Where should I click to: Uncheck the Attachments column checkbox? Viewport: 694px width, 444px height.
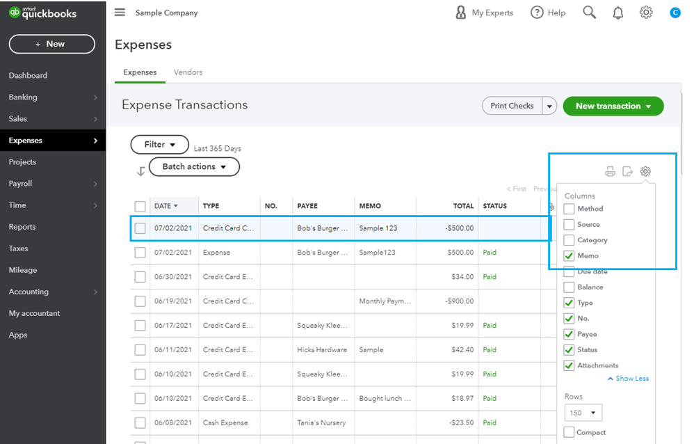(x=569, y=365)
